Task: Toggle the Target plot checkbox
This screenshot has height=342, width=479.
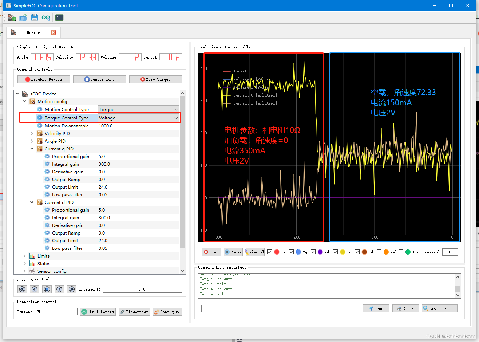Action: [270, 252]
